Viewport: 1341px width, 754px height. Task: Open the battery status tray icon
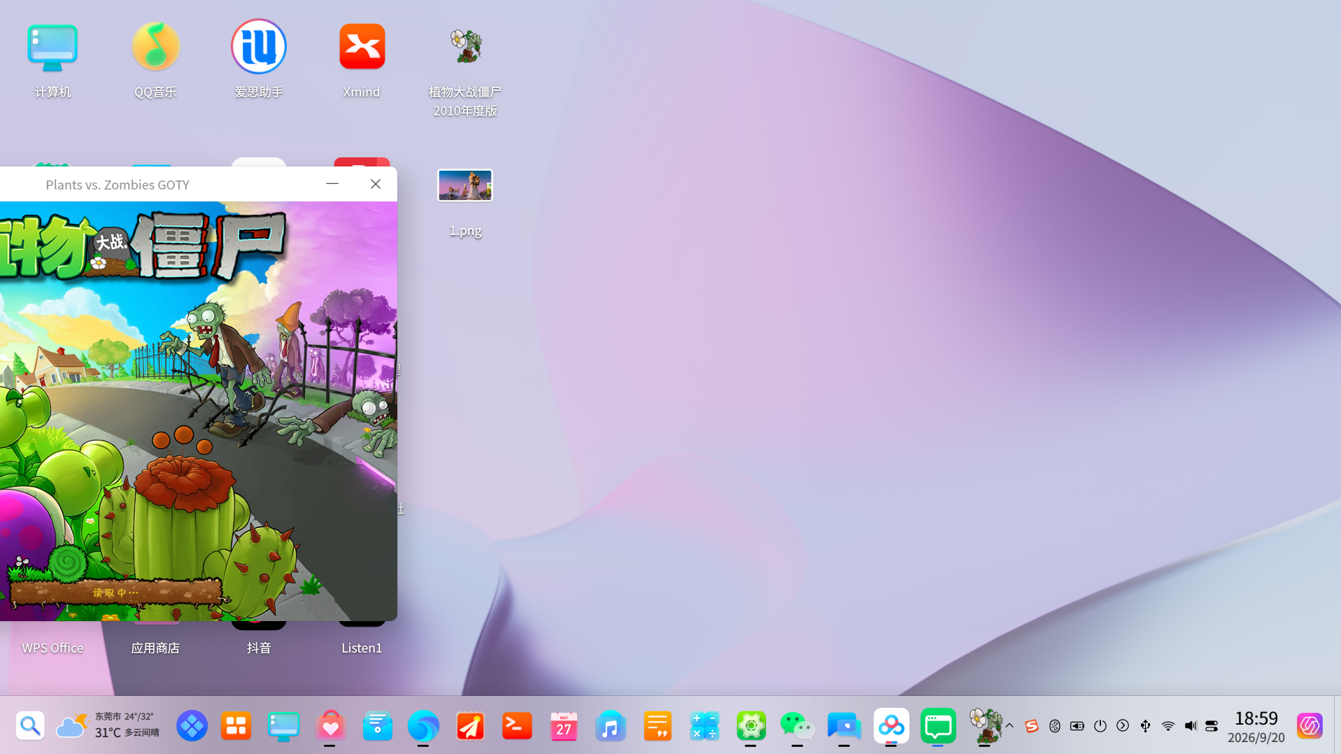(1077, 726)
